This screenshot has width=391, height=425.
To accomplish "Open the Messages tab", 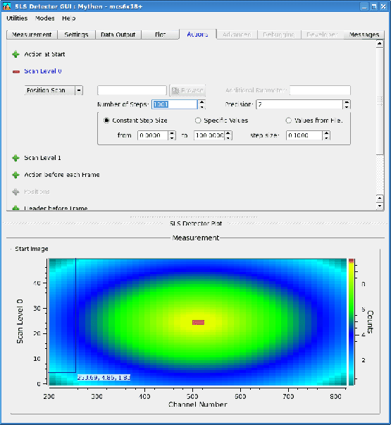I will point(364,35).
